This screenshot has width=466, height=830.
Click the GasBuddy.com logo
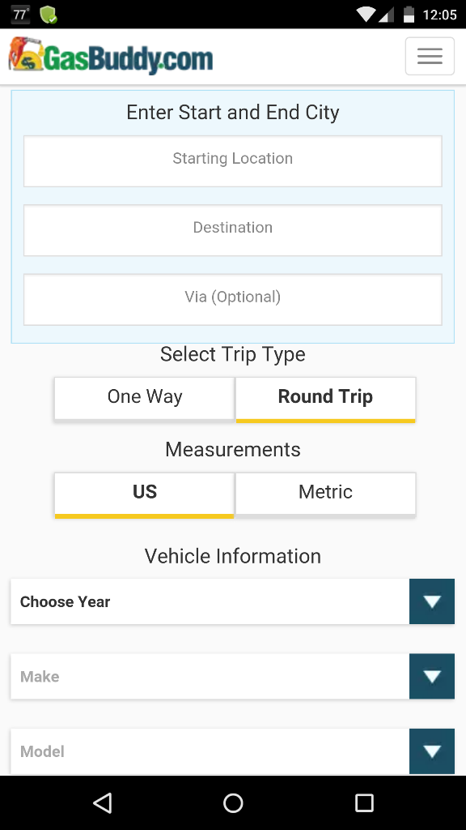(109, 57)
